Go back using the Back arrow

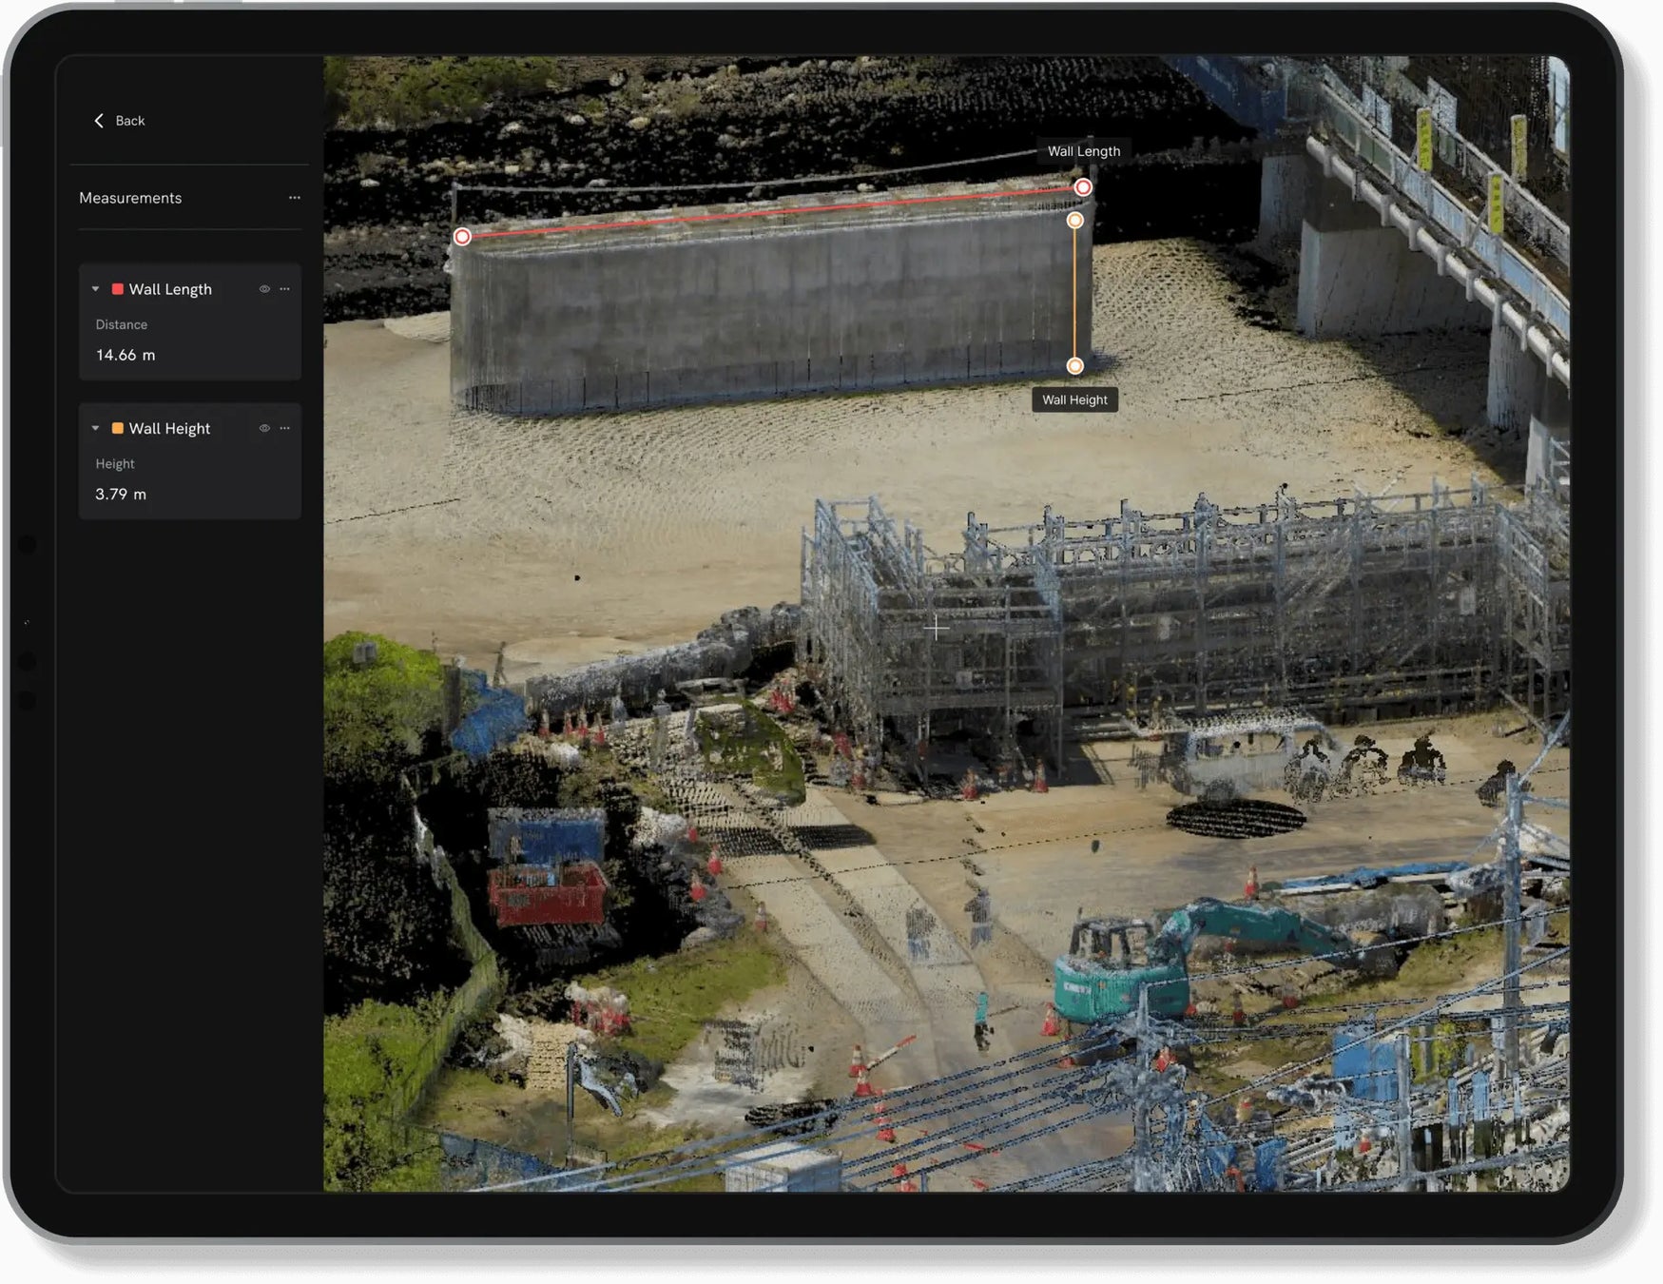tap(119, 121)
